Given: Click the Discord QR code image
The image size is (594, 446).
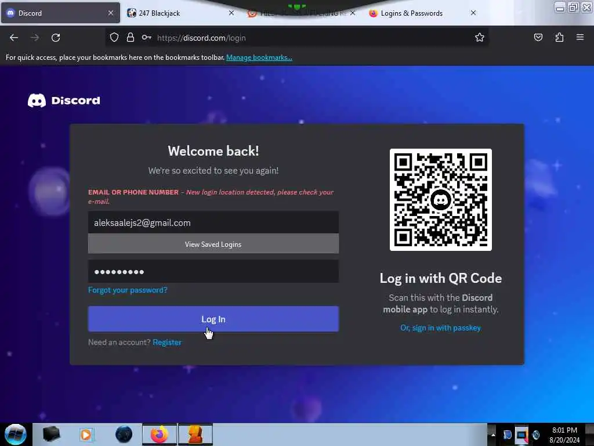Looking at the screenshot, I should (x=441, y=200).
